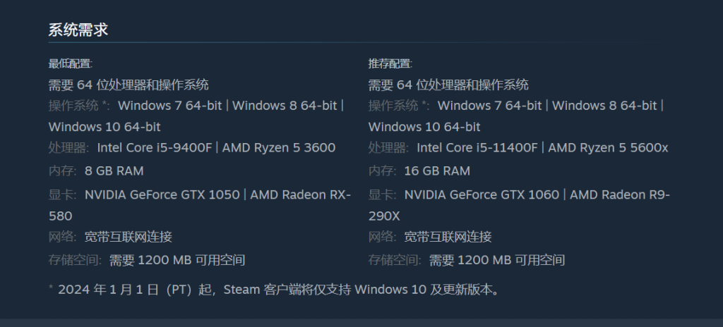Click recommended 宽带互联网连接 network text

(x=448, y=237)
